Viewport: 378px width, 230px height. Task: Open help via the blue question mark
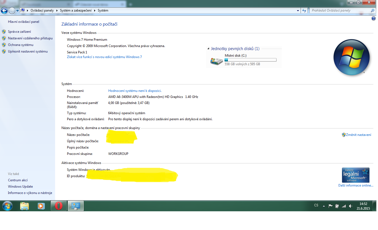pos(374,19)
